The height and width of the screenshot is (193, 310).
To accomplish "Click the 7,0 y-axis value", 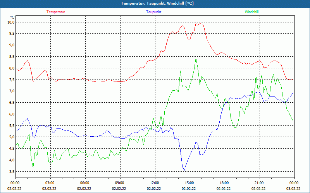I will (12, 91).
